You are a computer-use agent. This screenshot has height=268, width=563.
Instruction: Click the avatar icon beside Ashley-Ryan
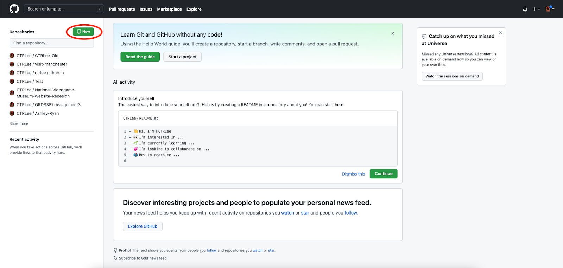point(12,113)
